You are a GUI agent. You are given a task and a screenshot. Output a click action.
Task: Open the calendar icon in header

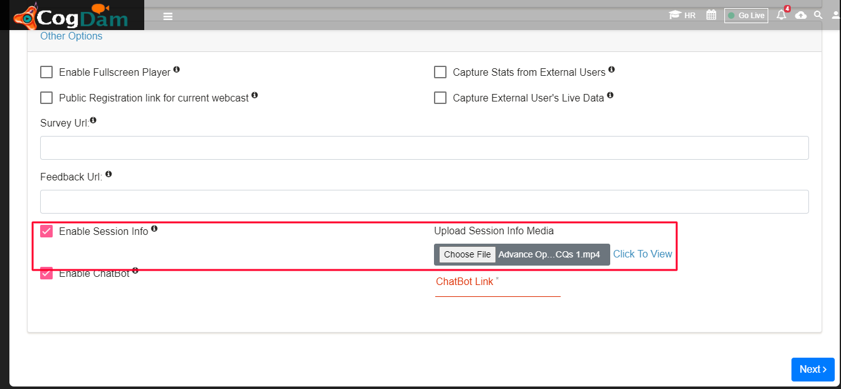[711, 15]
